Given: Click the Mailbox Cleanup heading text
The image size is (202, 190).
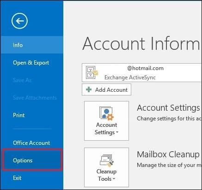Looking at the screenshot, I should pos(168,154).
